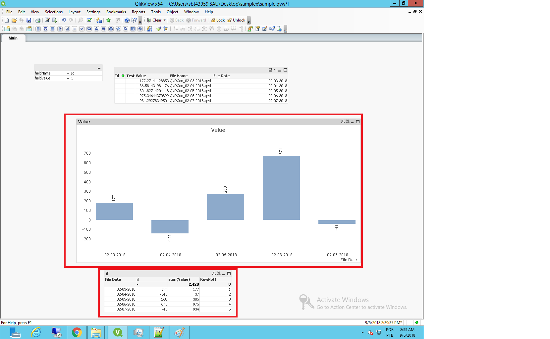Create a List Box object
The height and width of the screenshot is (339, 550).
tap(38, 29)
